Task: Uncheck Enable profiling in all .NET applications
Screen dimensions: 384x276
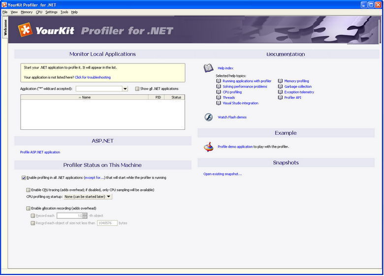Action: (x=24, y=178)
